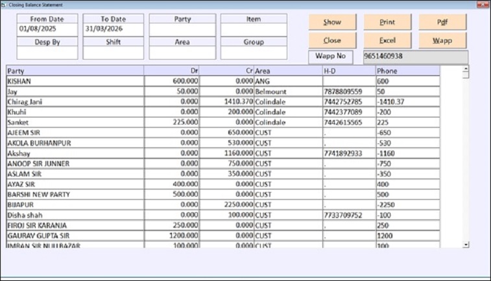Click the Party column header

coord(75,71)
